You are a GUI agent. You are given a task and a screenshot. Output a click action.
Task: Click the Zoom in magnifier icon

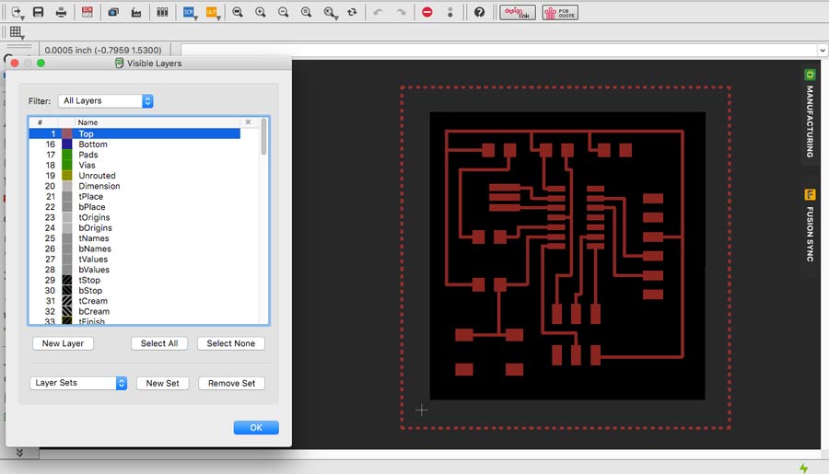click(261, 12)
